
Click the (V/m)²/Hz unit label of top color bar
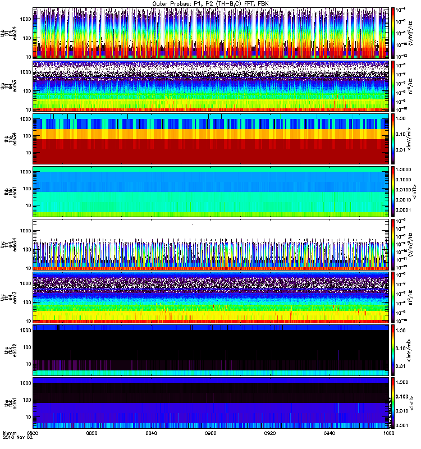point(411,33)
